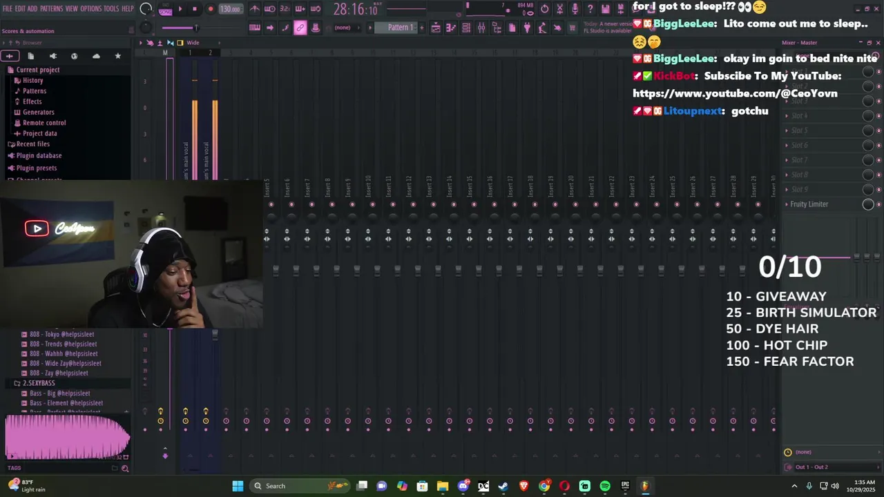Toggle loop recording icon
The width and height of the screenshot is (884, 497).
315,9
